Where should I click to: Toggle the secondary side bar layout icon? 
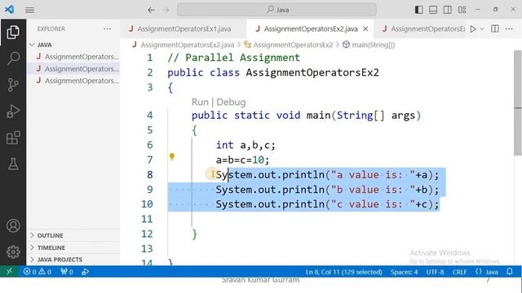(448, 10)
